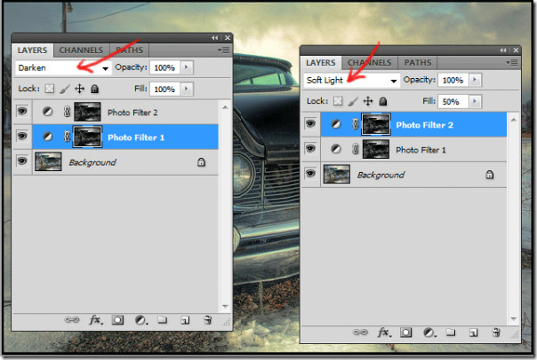Viewport: 537px width, 360px height.
Task: Create new group folder in left panel
Action: [x=163, y=320]
